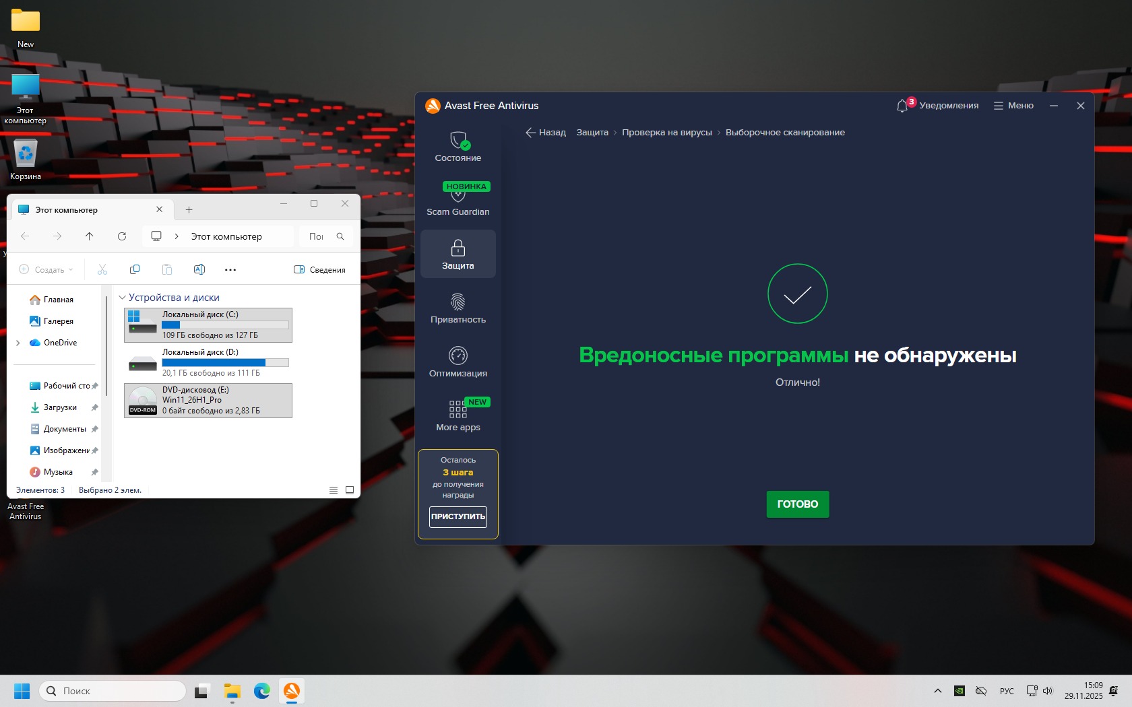Switch to large icons view in Explorer
The width and height of the screenshot is (1132, 707).
[x=350, y=490]
